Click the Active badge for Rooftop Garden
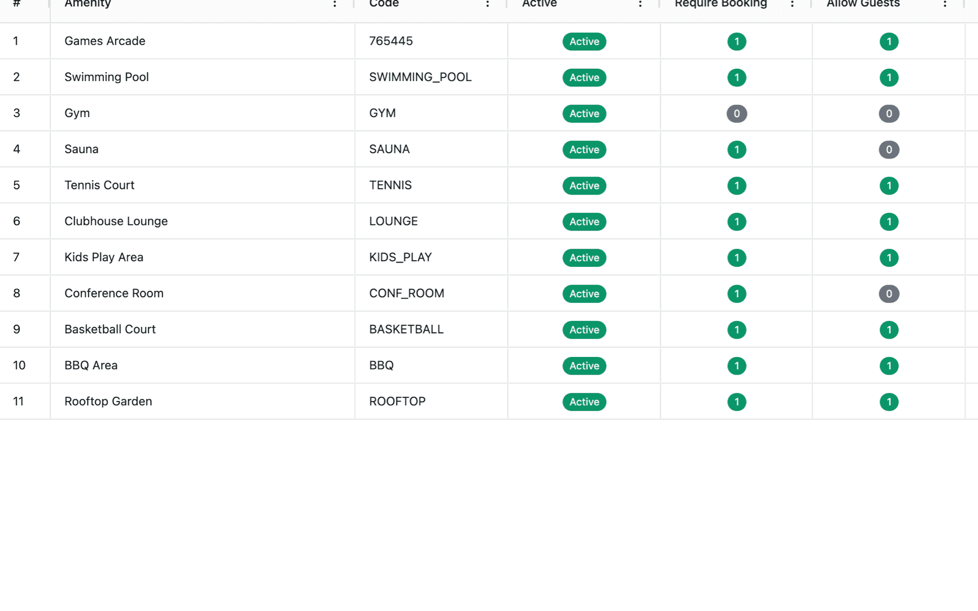 click(584, 402)
